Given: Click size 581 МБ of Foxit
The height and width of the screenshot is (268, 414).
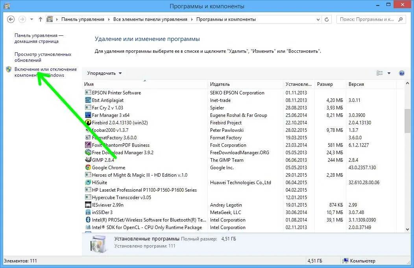Looking at the screenshot, I should click(x=335, y=145).
